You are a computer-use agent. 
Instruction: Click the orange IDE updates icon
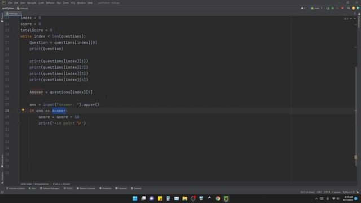pyautogui.click(x=354, y=8)
